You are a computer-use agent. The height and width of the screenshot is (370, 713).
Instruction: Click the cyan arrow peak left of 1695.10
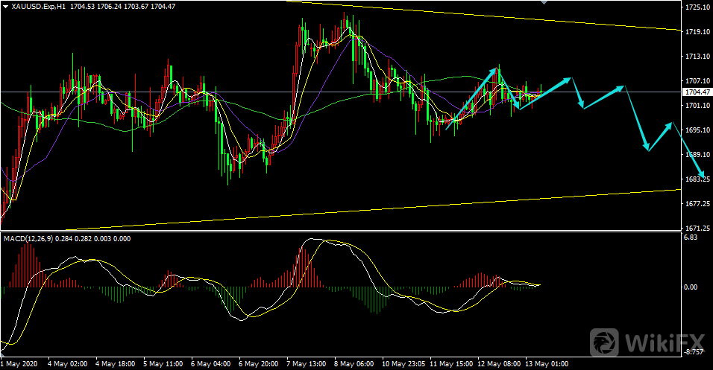(673, 123)
